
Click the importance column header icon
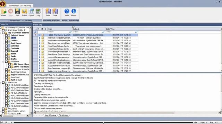click(39, 29)
